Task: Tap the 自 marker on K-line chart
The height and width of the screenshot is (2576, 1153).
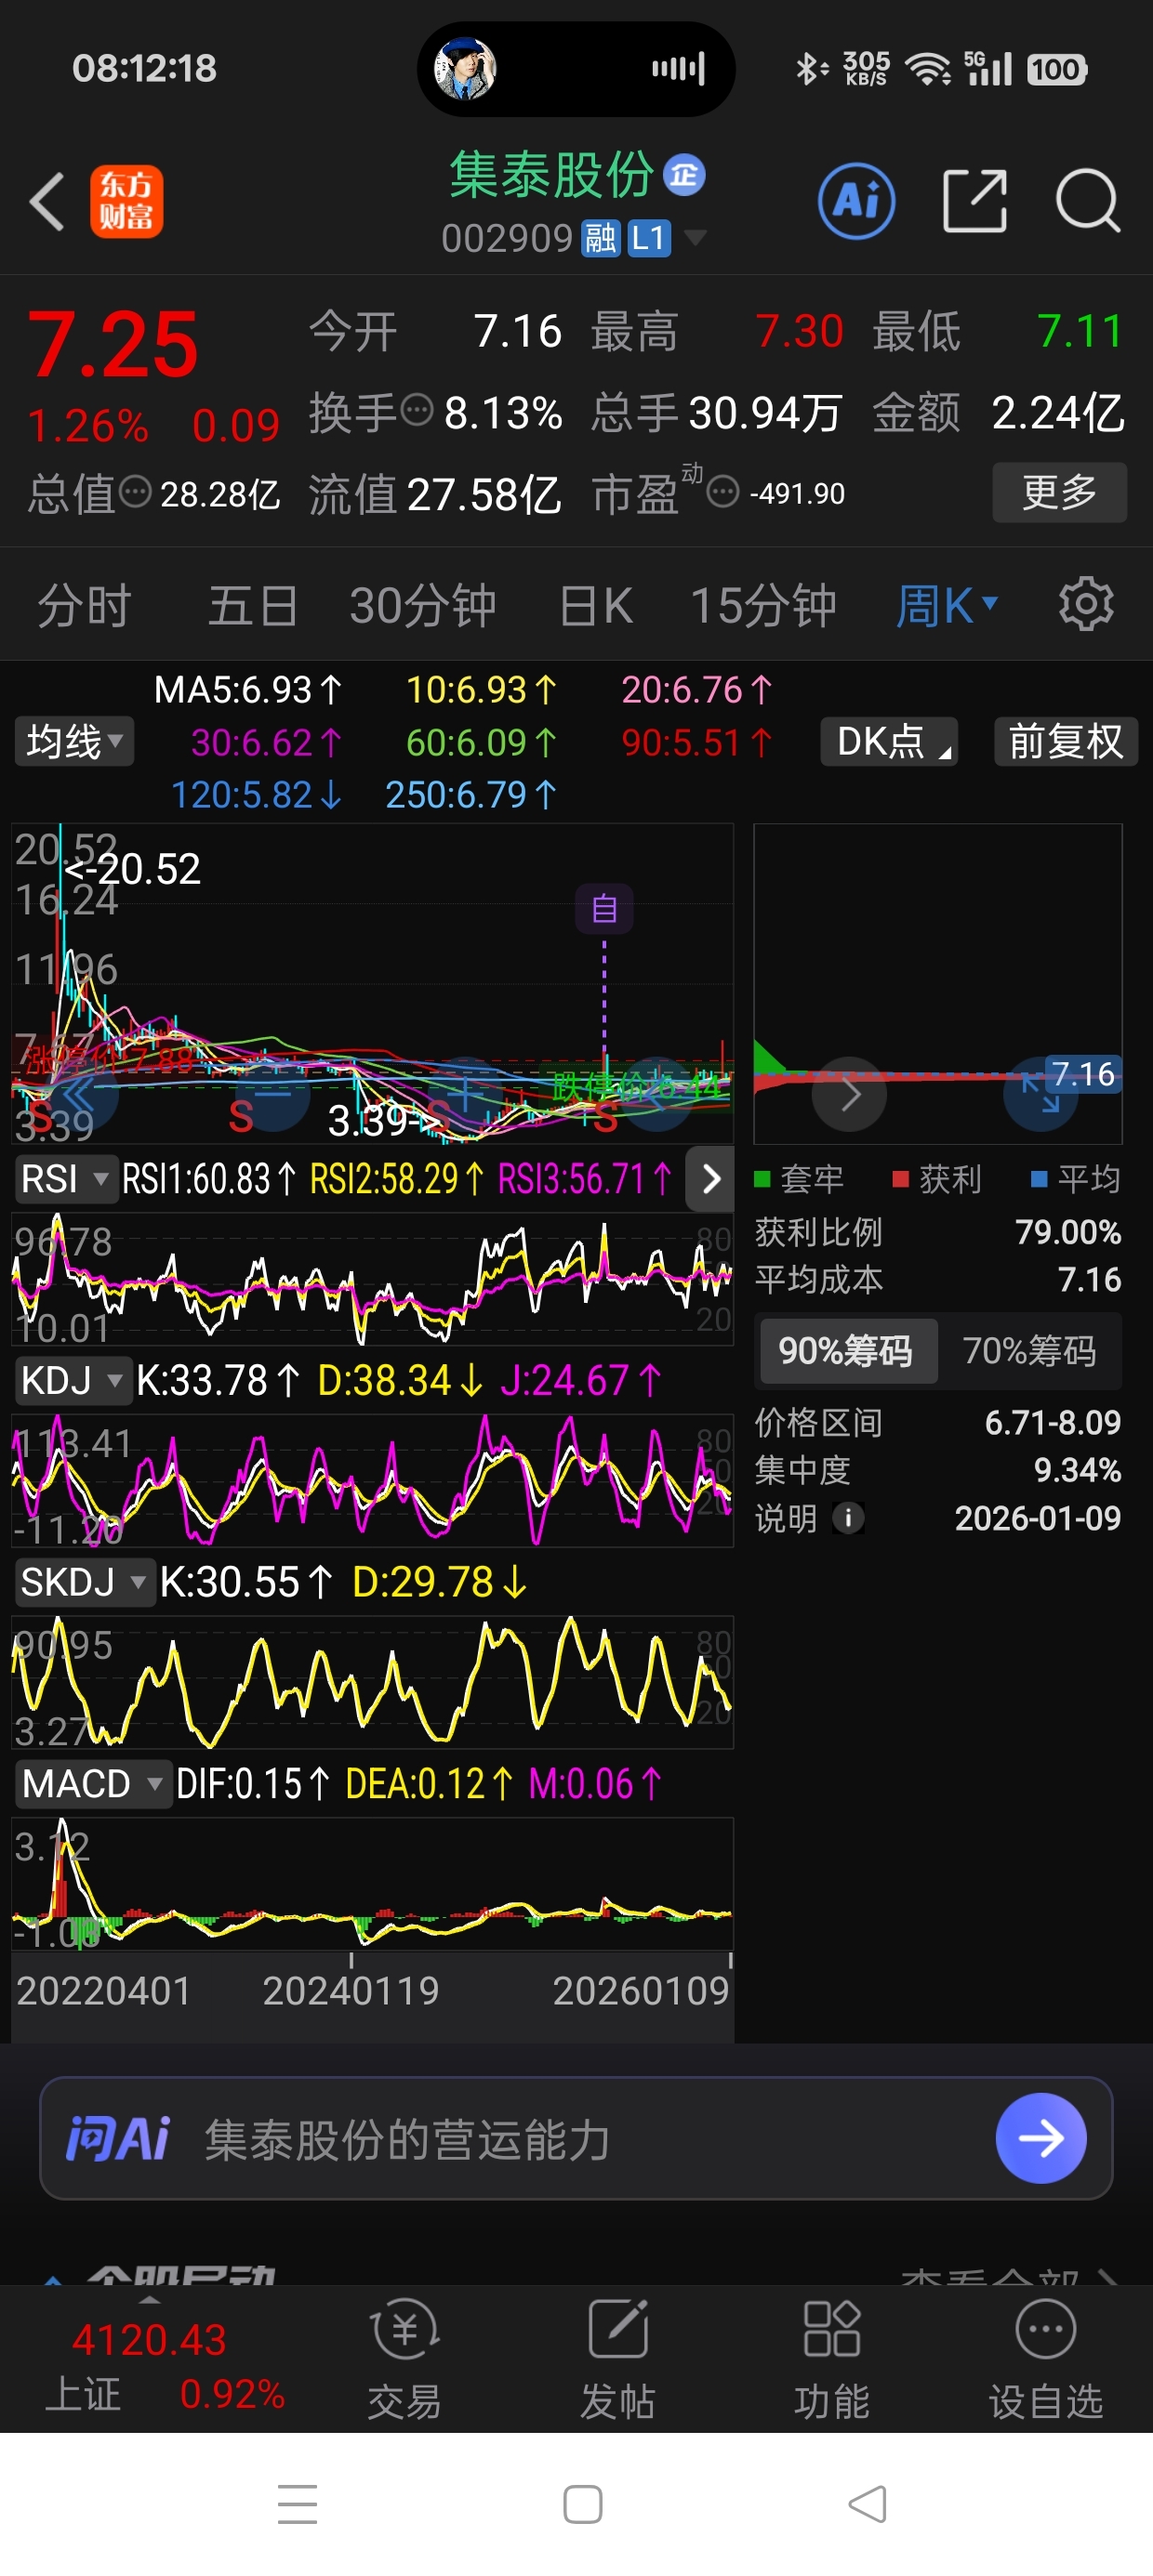Action: point(603,909)
